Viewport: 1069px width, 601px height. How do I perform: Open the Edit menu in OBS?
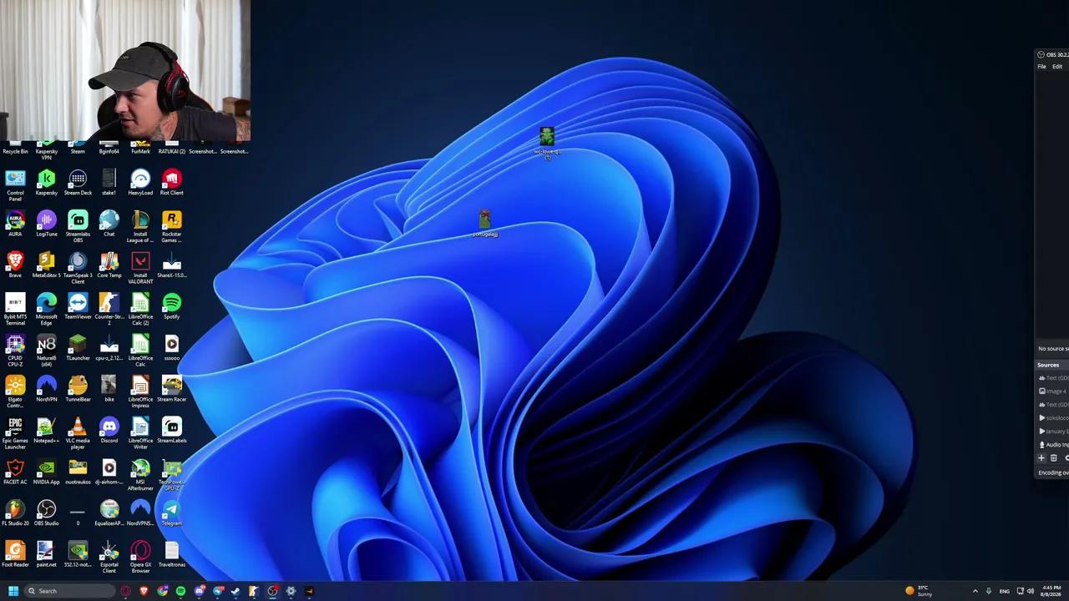(1057, 67)
